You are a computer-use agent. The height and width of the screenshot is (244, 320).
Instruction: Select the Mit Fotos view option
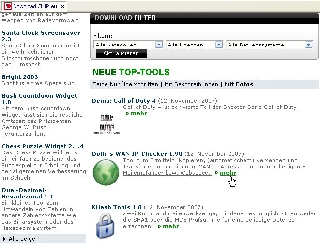[239, 84]
